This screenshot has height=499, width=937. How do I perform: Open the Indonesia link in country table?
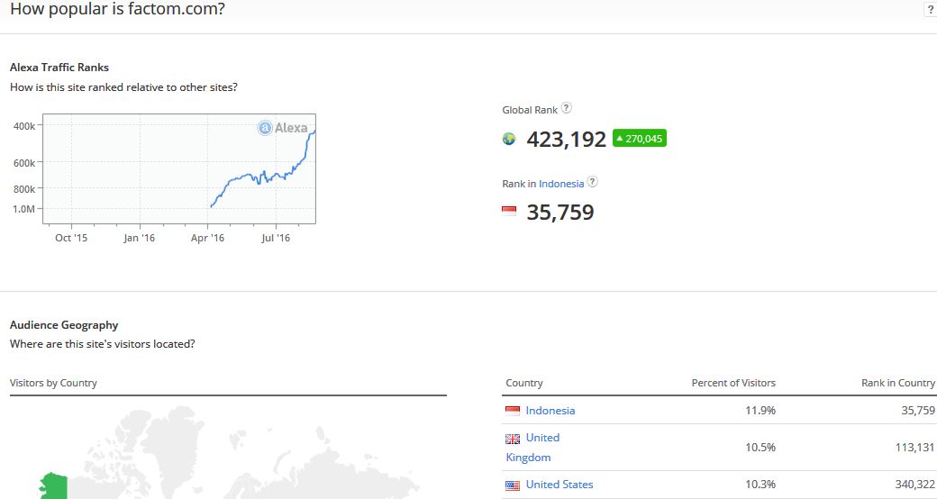click(550, 411)
